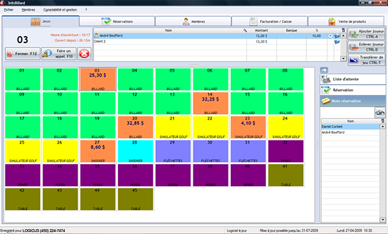Select golf simulator 23 with 4,10 $
388x234 pixels.
(248, 127)
